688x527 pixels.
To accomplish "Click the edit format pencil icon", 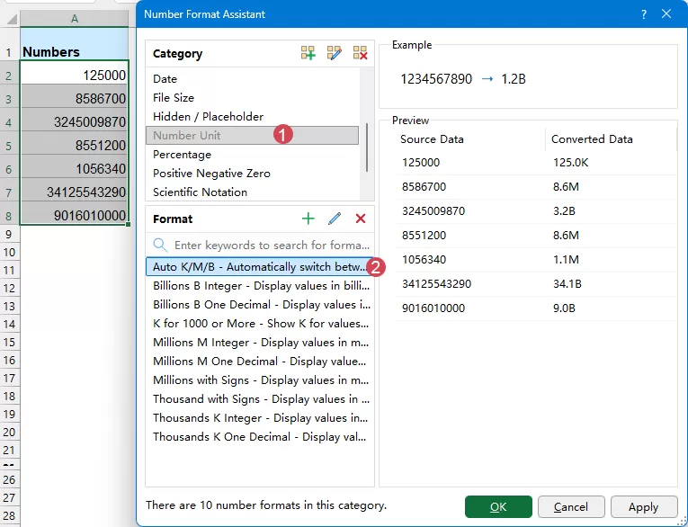I will coord(335,219).
